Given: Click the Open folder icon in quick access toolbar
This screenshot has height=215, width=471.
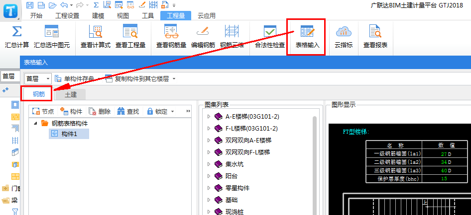Looking at the screenshot, I should [x=53, y=5].
